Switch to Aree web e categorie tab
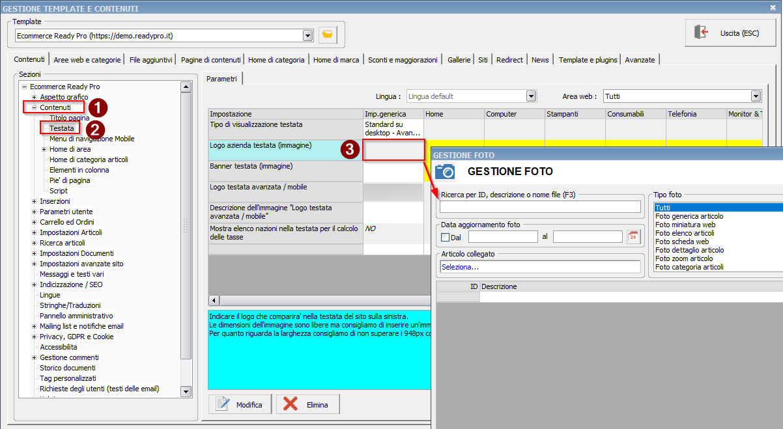 coord(87,60)
